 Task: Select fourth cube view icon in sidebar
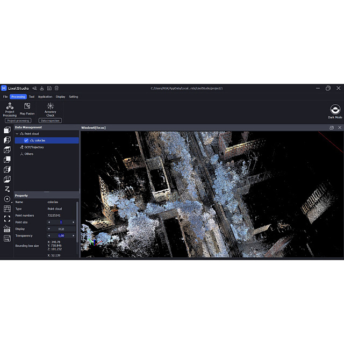click(x=7, y=160)
